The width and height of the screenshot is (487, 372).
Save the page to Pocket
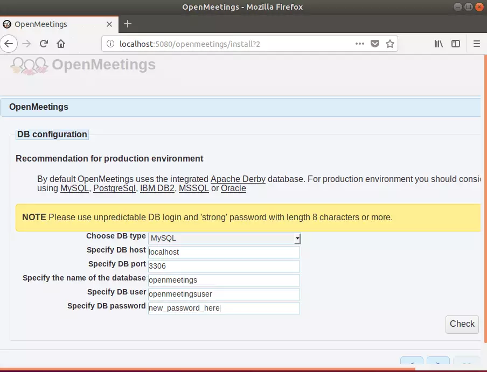(375, 44)
